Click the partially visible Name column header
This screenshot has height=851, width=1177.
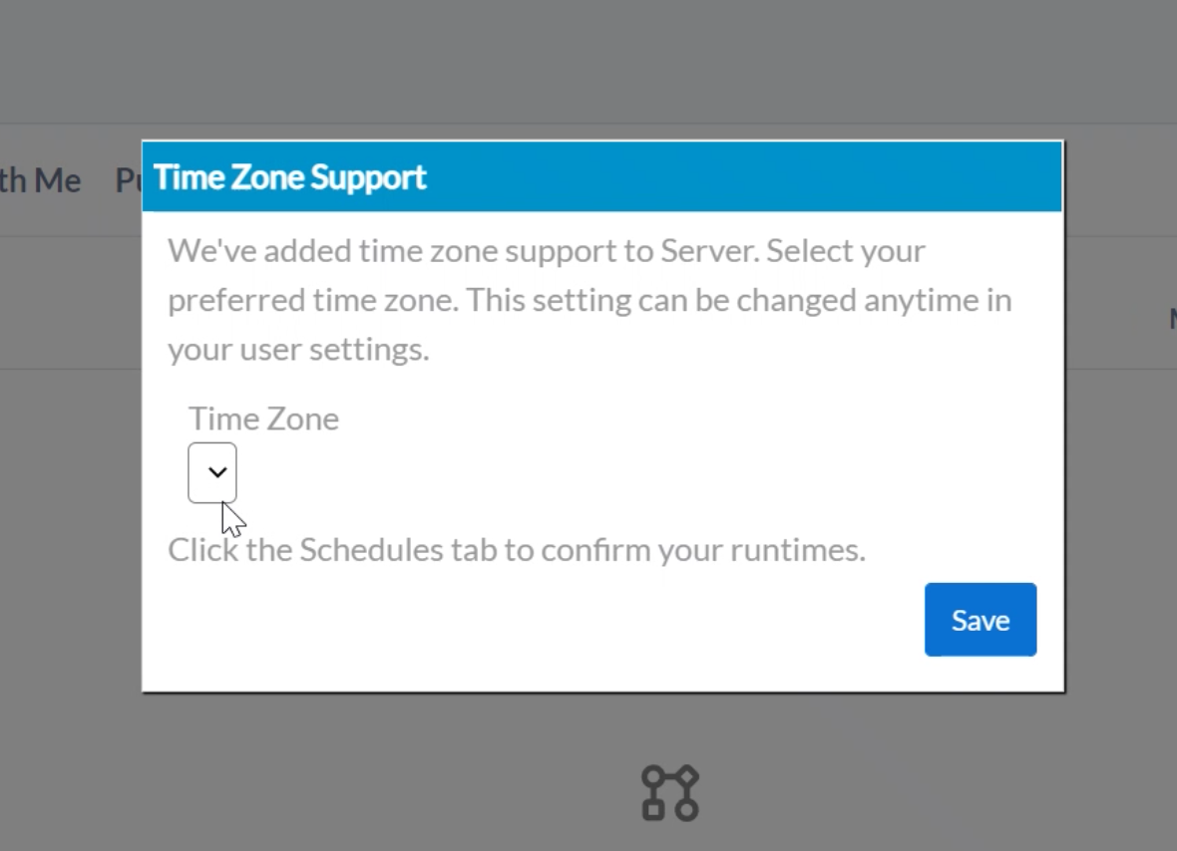point(1171,317)
